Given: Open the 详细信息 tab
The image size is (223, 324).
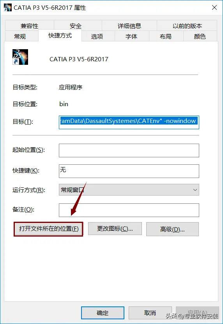Looking at the screenshot, I should point(129,26).
